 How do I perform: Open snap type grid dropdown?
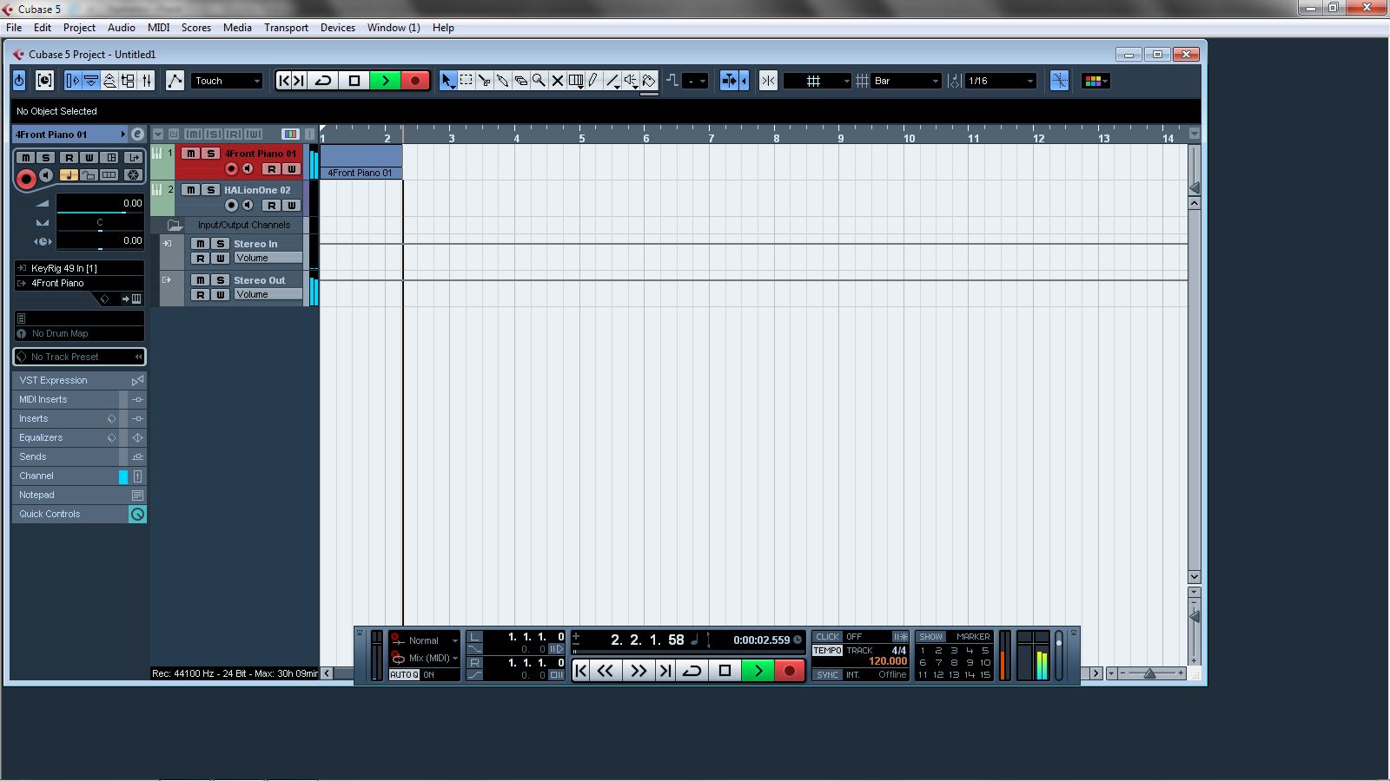[x=817, y=81]
